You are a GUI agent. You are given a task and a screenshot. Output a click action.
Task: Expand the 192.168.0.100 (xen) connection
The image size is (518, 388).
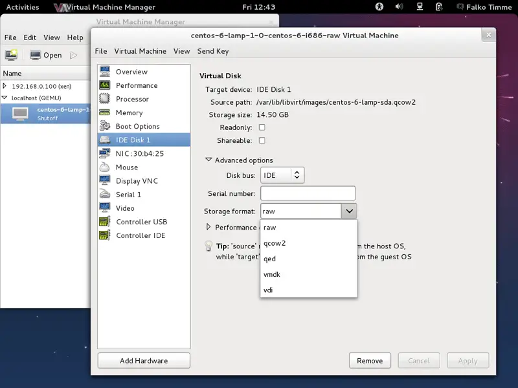coord(5,86)
